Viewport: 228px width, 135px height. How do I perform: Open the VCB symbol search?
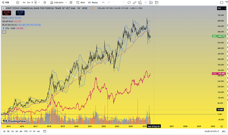tap(6, 2)
